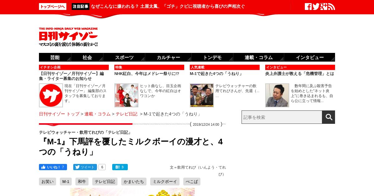Click the 日刊サイゾー トップ breadcrumb

tap(59, 114)
